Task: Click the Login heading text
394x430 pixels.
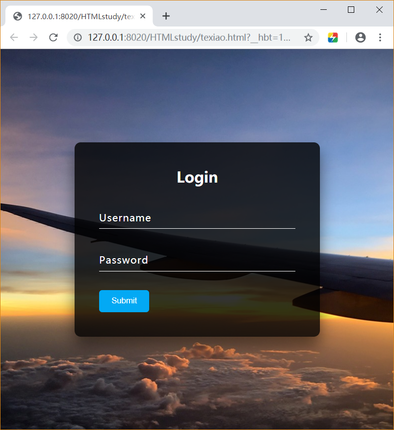Action: pos(197,177)
